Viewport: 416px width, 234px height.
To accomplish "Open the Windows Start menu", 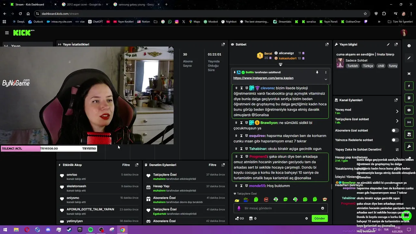I will [x=5, y=230].
